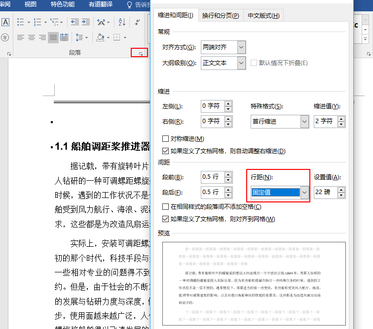This screenshot has height=329, width=373.
Task: Center text in ribbon
Action: 32,37
